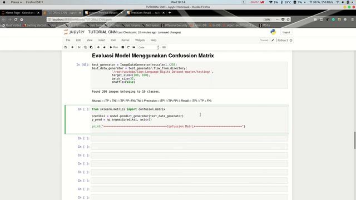Viewport: 356px width, 200px height.
Task: Open the Insert menu in Jupyter
Action: click(x=102, y=40)
